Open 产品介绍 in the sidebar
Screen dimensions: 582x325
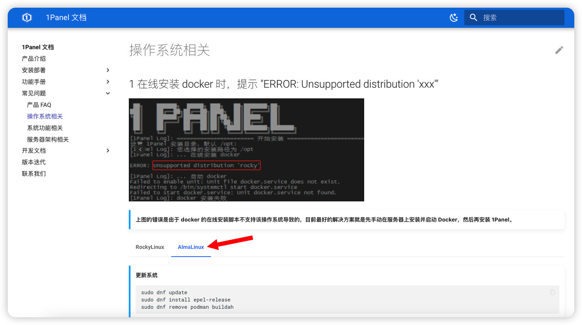point(34,59)
